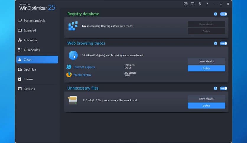Viewport: 247px width, 143px height.
Task: Show details for Web browsing traces
Action: [x=206, y=61]
